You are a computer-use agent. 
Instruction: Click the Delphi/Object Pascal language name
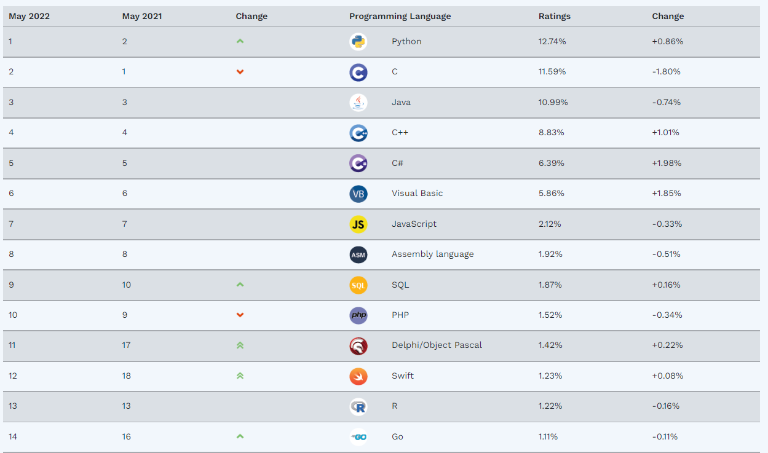point(437,345)
